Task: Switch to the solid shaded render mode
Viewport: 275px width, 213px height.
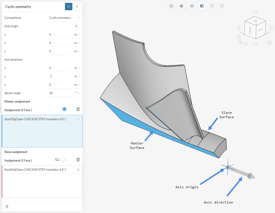Action: pyautogui.click(x=182, y=6)
